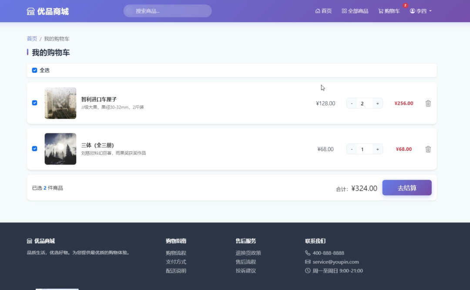Open the 售后流程 footer link
This screenshot has width=470, height=290.
point(246,262)
